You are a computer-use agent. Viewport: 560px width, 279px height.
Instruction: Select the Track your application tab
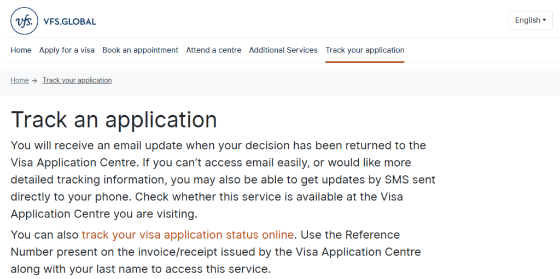pos(365,50)
